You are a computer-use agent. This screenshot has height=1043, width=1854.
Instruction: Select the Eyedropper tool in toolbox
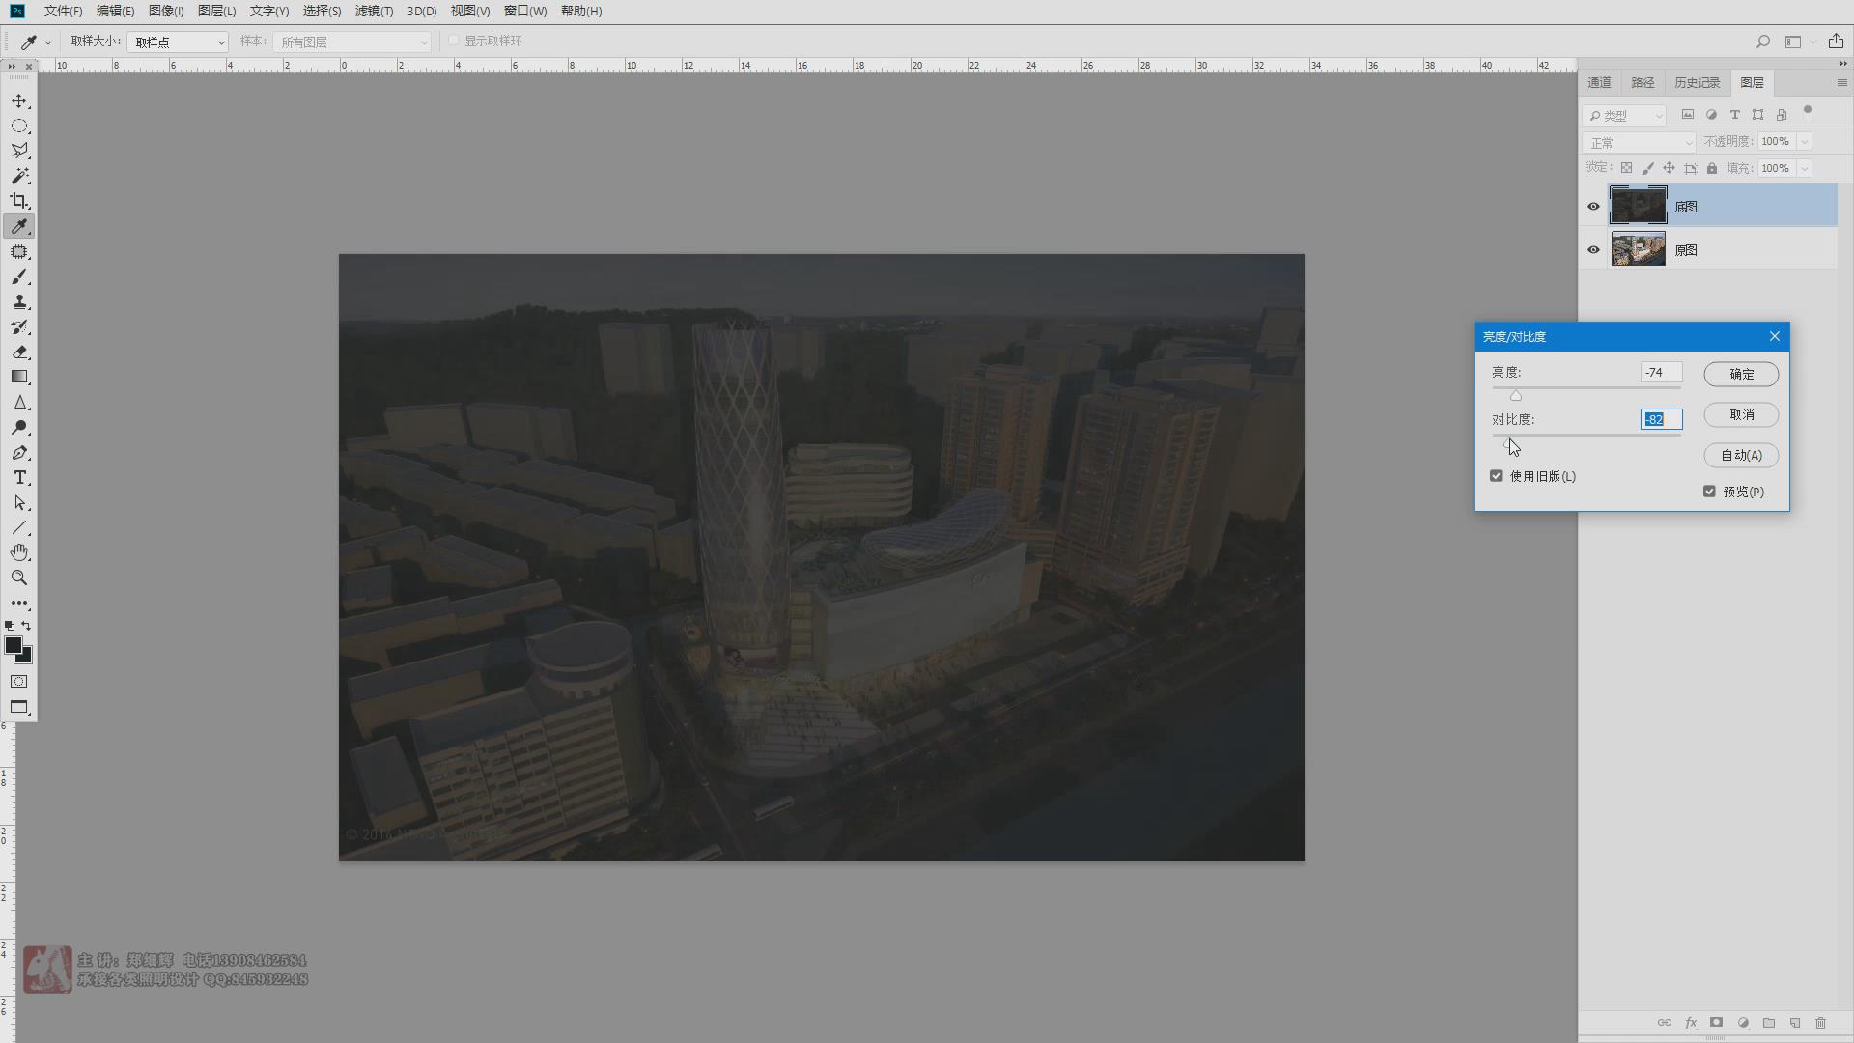pos(19,227)
